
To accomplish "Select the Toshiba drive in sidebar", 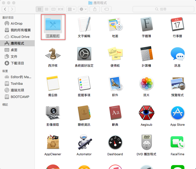I will click(x=17, y=84).
